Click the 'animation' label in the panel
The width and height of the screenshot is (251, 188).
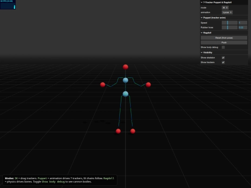pyautogui.click(x=205, y=13)
